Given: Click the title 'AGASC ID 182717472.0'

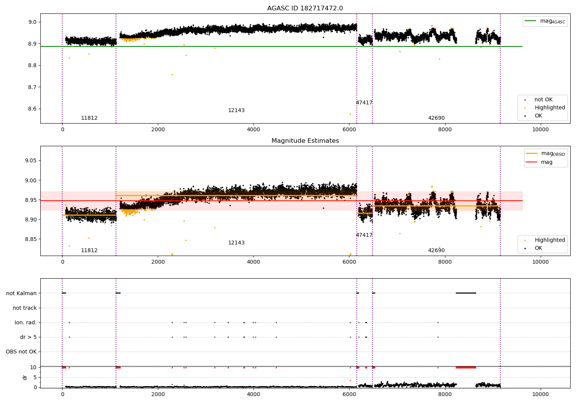Looking at the screenshot, I should (305, 8).
